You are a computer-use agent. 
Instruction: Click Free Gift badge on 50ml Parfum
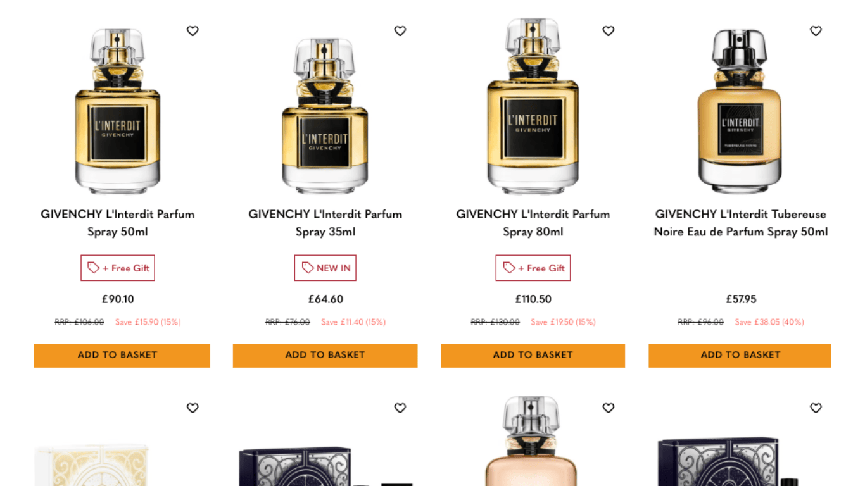(118, 268)
